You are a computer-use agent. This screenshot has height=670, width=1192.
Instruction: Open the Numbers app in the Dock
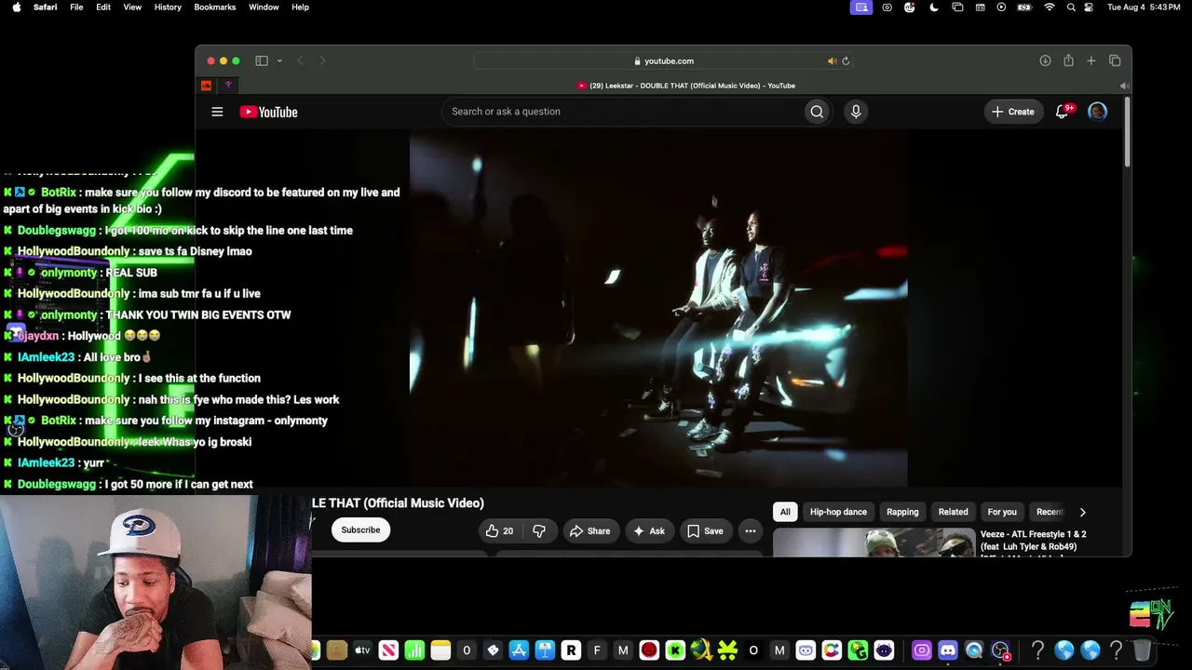tap(414, 650)
